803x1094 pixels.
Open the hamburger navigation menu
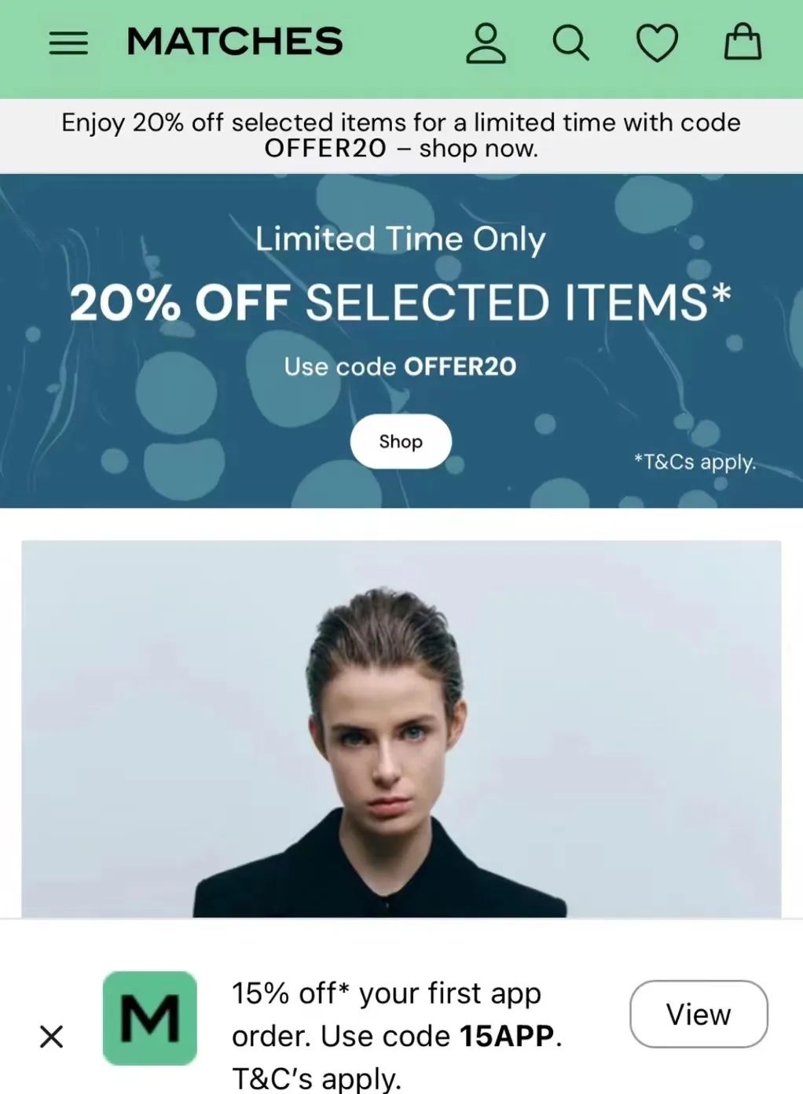click(68, 42)
